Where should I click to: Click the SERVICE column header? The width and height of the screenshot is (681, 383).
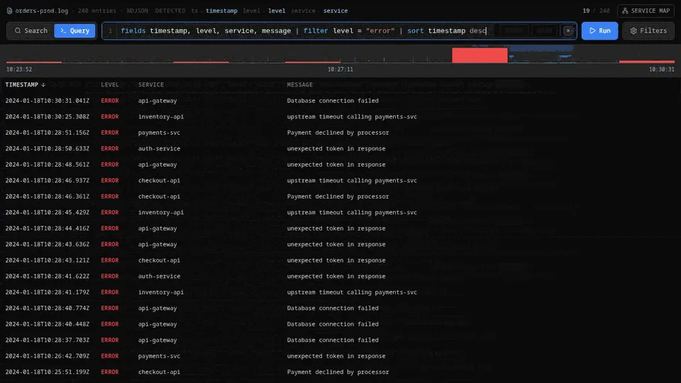[x=151, y=84]
